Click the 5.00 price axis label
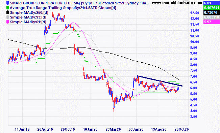This screenshot has height=133, width=220. pyautogui.click(x=194, y=99)
